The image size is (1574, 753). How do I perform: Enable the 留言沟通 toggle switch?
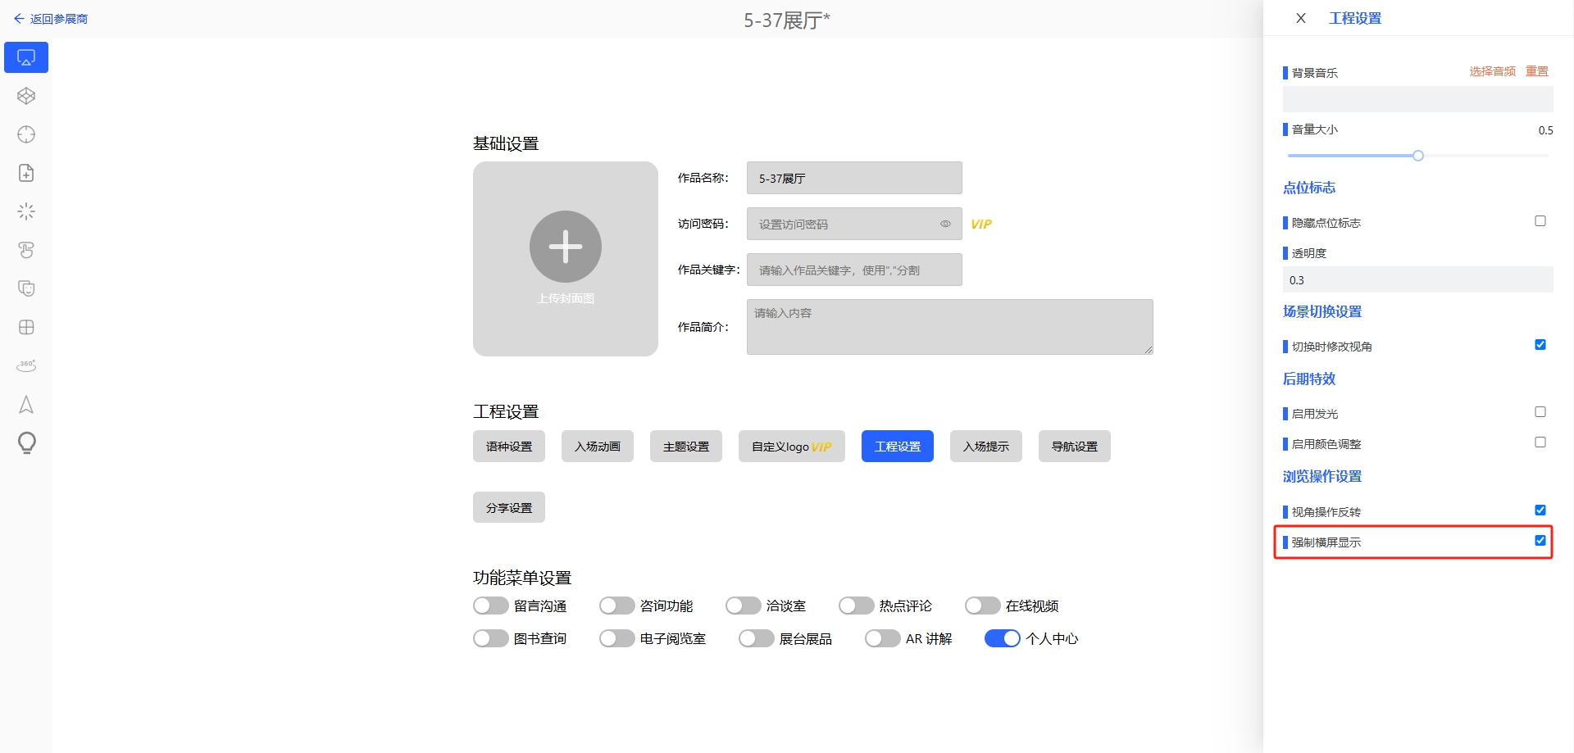tap(491, 606)
